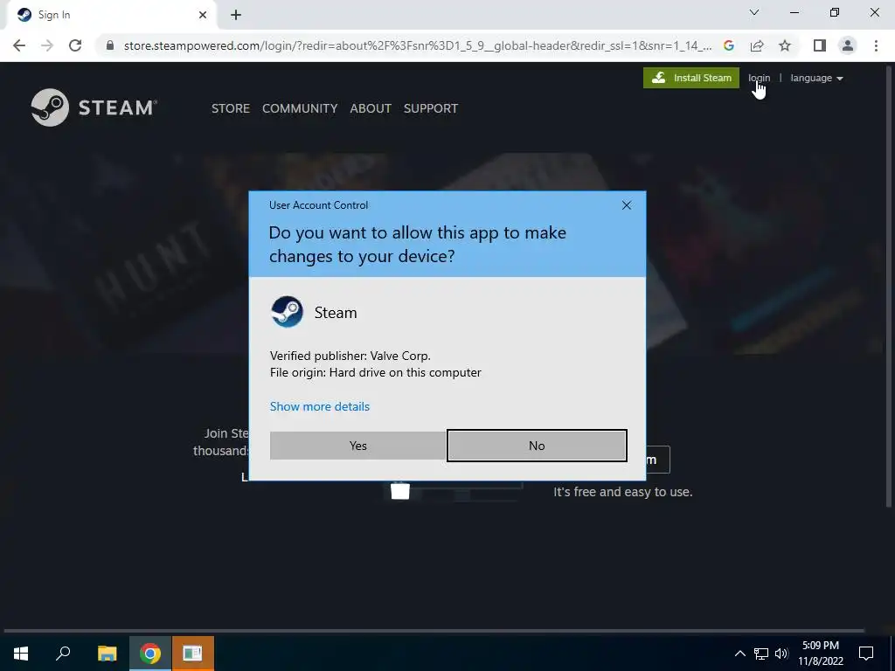
Task: Toggle the browser side panel icon
Action: (x=820, y=45)
